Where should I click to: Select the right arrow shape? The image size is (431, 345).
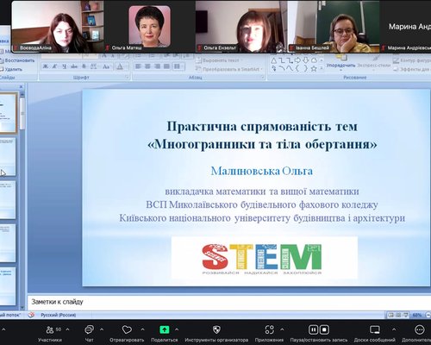(297, 60)
